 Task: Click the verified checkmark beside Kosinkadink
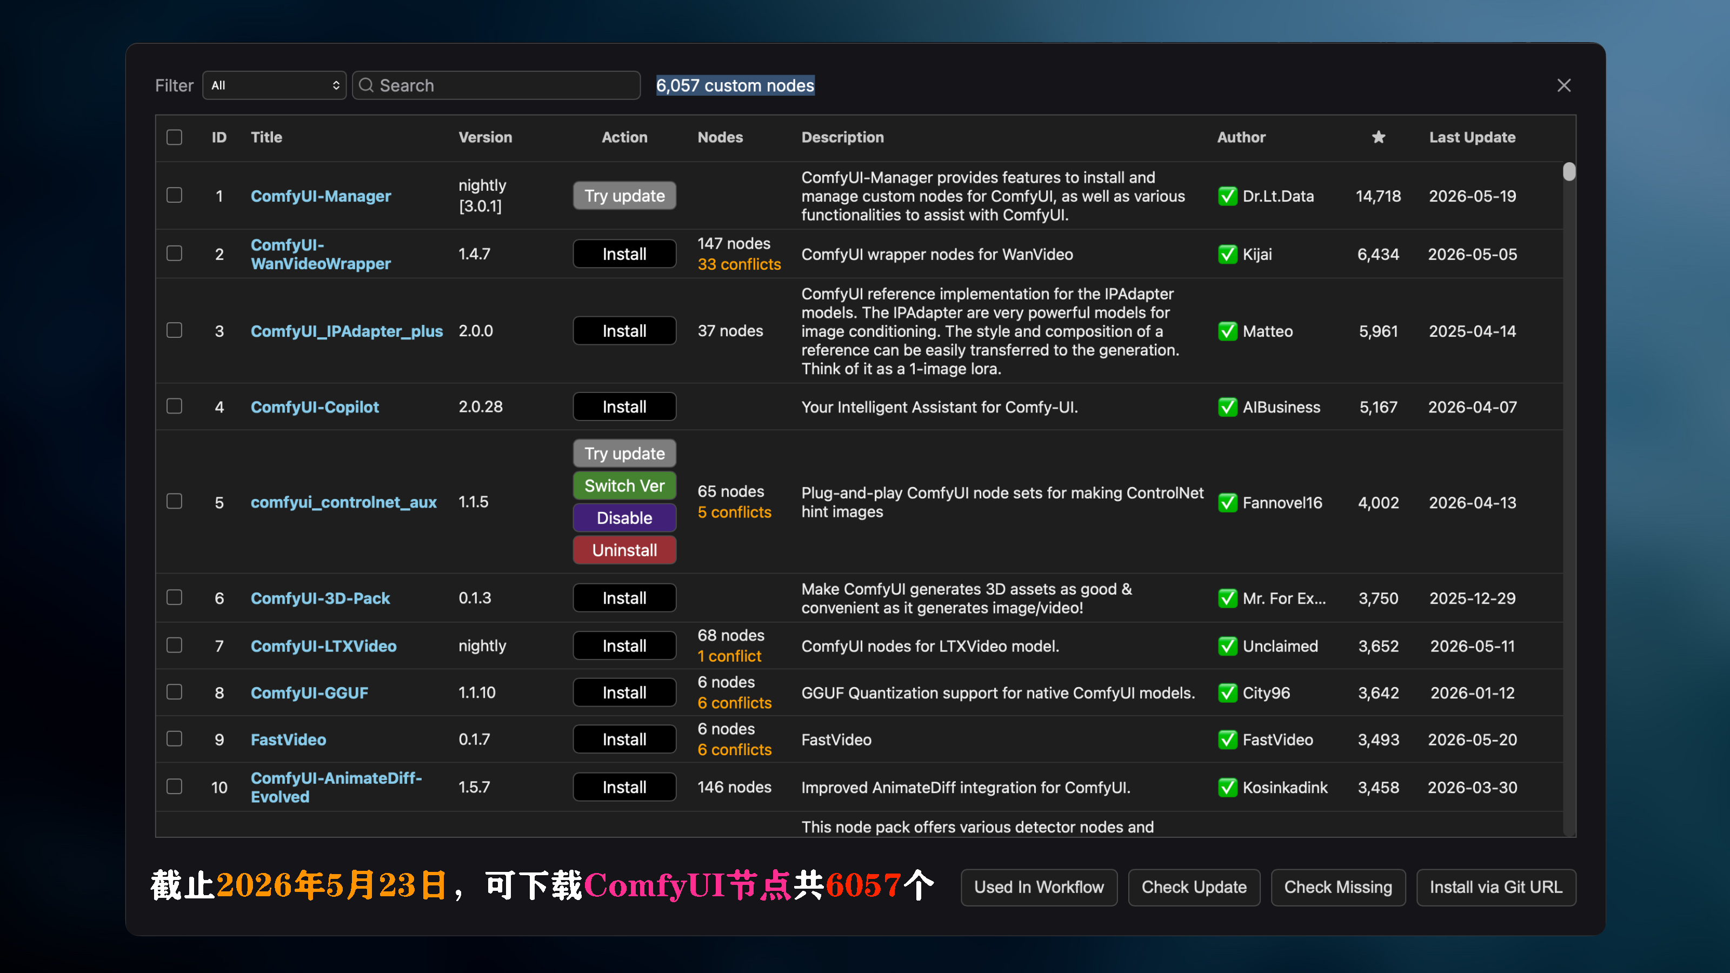(x=1227, y=787)
